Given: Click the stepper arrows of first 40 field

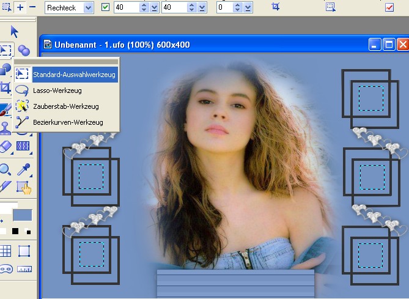Looking at the screenshot, I should (x=144, y=7).
